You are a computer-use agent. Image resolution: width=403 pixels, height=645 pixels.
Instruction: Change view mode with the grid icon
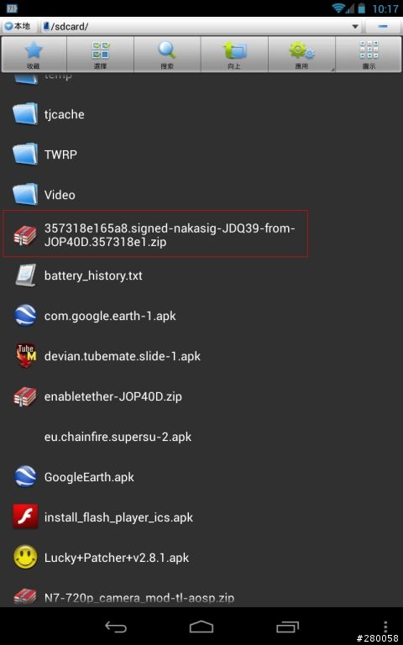click(369, 55)
